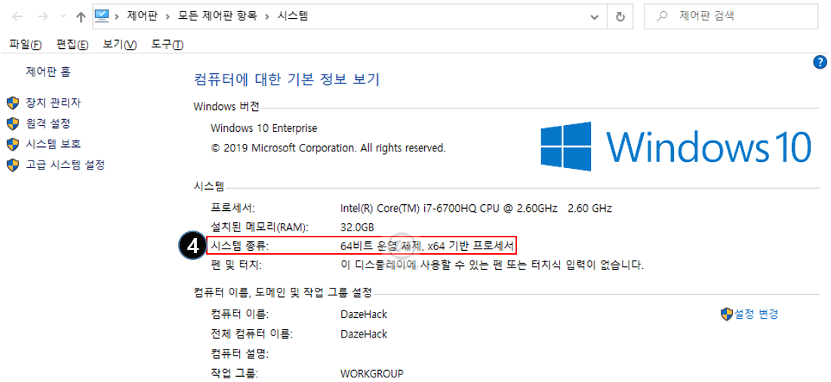Go up one level with up arrow
Screen dimensions: 831x382
pyautogui.click(x=81, y=17)
